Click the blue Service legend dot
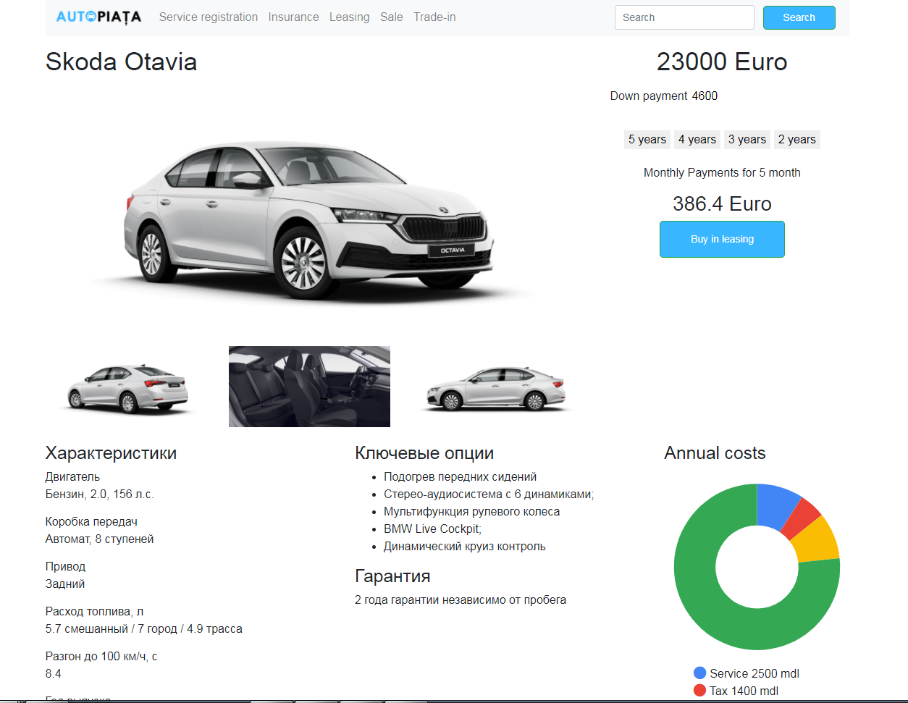The height and width of the screenshot is (703, 908). [699, 673]
